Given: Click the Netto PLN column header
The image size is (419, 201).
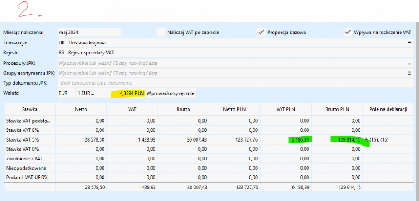Looking at the screenshot, I should (235, 109).
